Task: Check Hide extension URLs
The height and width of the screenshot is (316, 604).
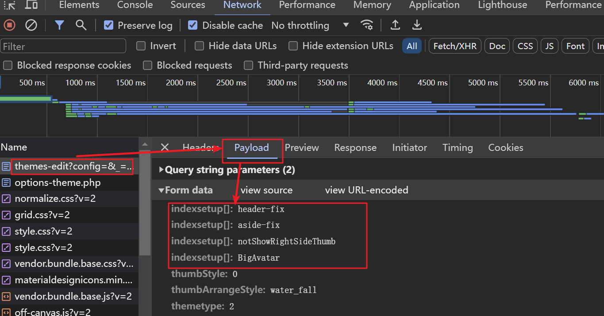Action: tap(293, 46)
